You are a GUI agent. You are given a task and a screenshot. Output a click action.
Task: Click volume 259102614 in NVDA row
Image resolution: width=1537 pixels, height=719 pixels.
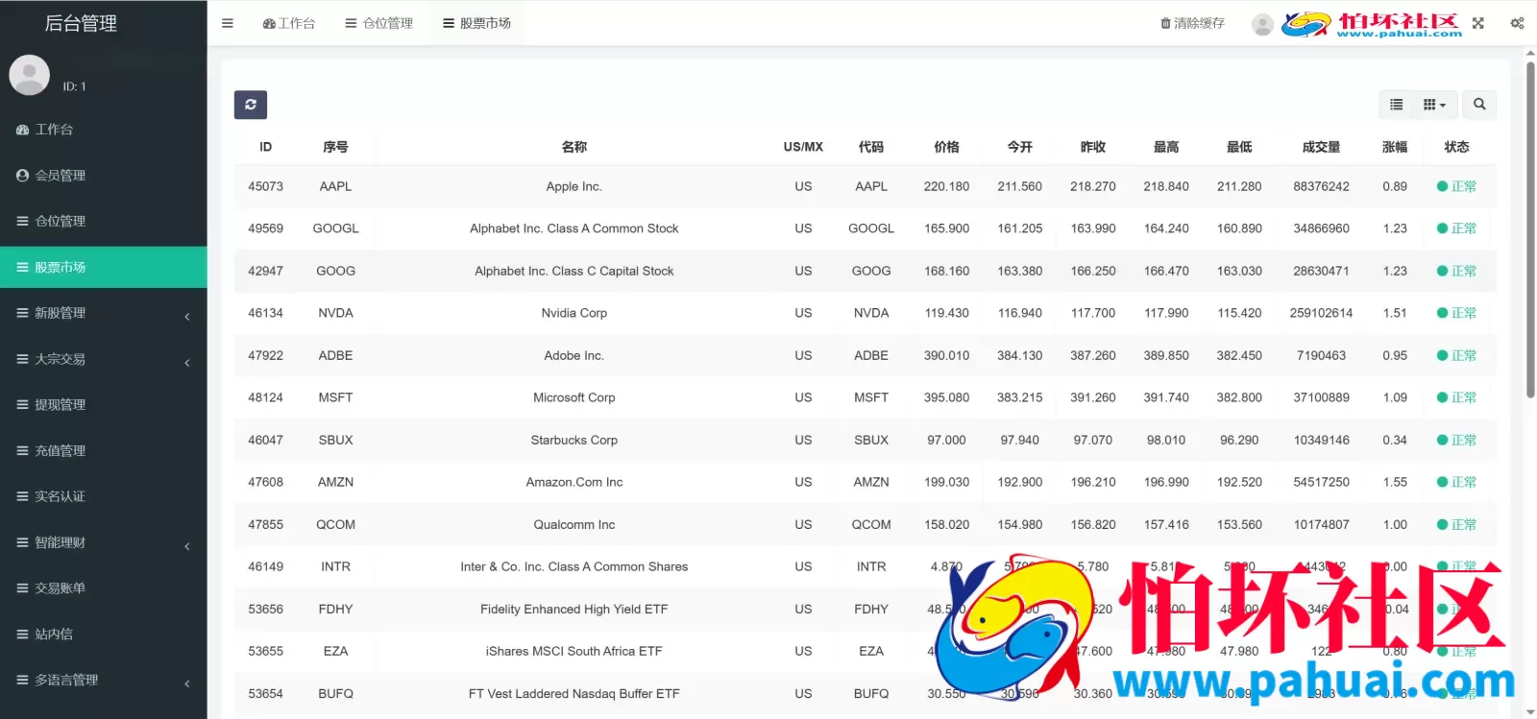click(1321, 313)
